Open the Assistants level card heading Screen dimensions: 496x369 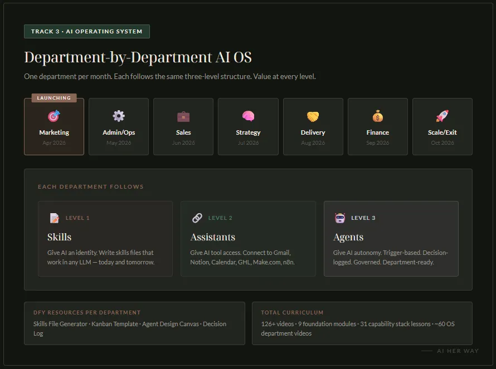(212, 237)
